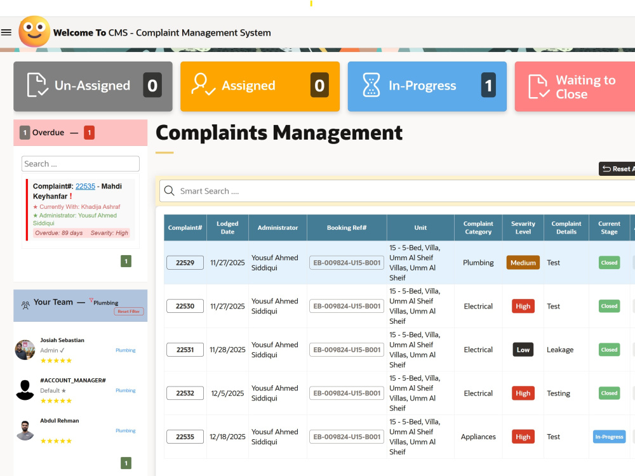Open the hamburger navigation menu
635x476 pixels.
click(6, 32)
